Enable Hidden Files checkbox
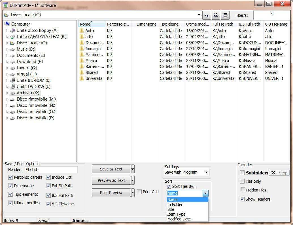 [243, 190]
